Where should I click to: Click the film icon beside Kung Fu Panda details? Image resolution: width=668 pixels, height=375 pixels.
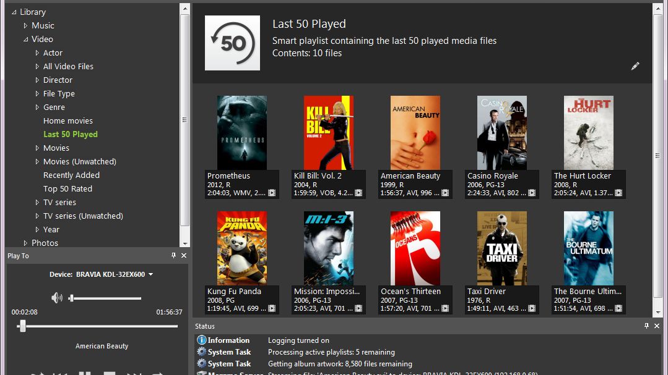tap(272, 308)
